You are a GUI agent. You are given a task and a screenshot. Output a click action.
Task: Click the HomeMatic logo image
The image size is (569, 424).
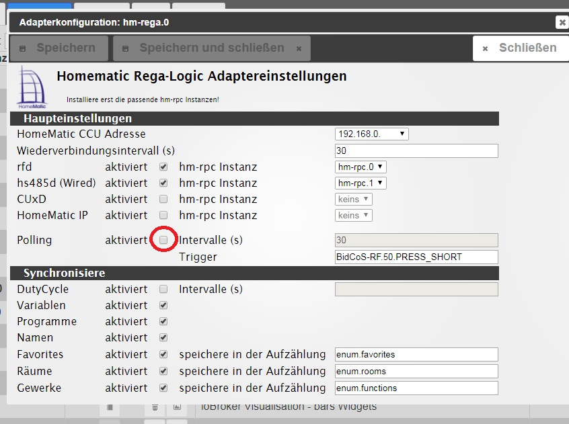(32, 87)
